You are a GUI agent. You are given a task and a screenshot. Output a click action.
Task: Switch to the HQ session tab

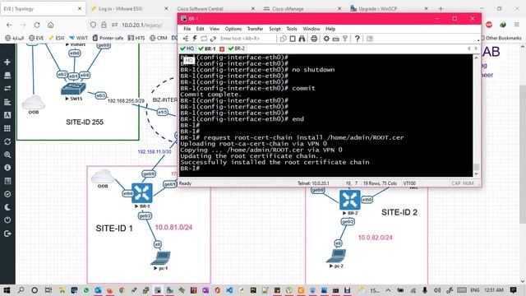tap(187, 49)
